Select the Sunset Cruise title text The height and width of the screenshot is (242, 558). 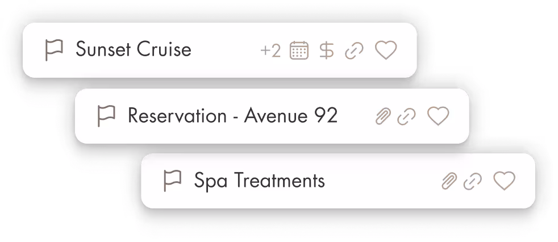134,49
